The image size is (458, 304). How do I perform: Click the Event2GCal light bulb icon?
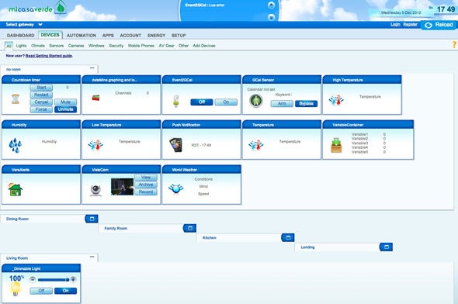coord(176,101)
